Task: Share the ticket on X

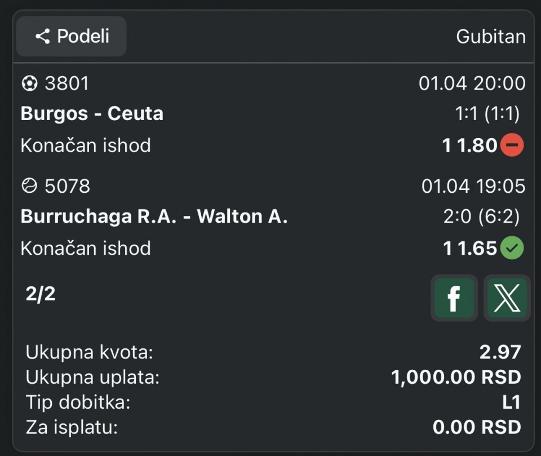Action: (x=507, y=298)
